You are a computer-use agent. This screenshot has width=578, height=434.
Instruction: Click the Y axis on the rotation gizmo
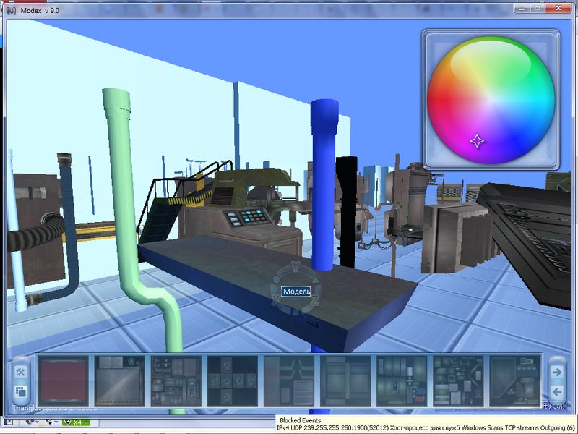295,265
